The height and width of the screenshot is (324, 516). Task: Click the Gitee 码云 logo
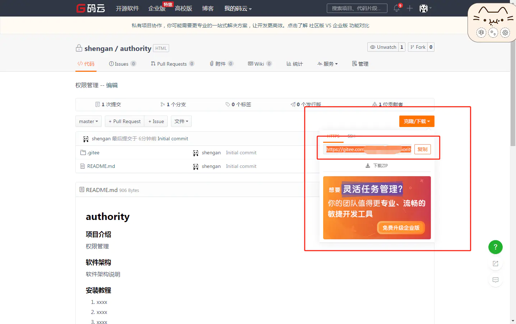(90, 8)
